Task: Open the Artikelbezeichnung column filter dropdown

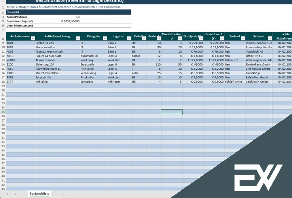Action: tap(78, 38)
